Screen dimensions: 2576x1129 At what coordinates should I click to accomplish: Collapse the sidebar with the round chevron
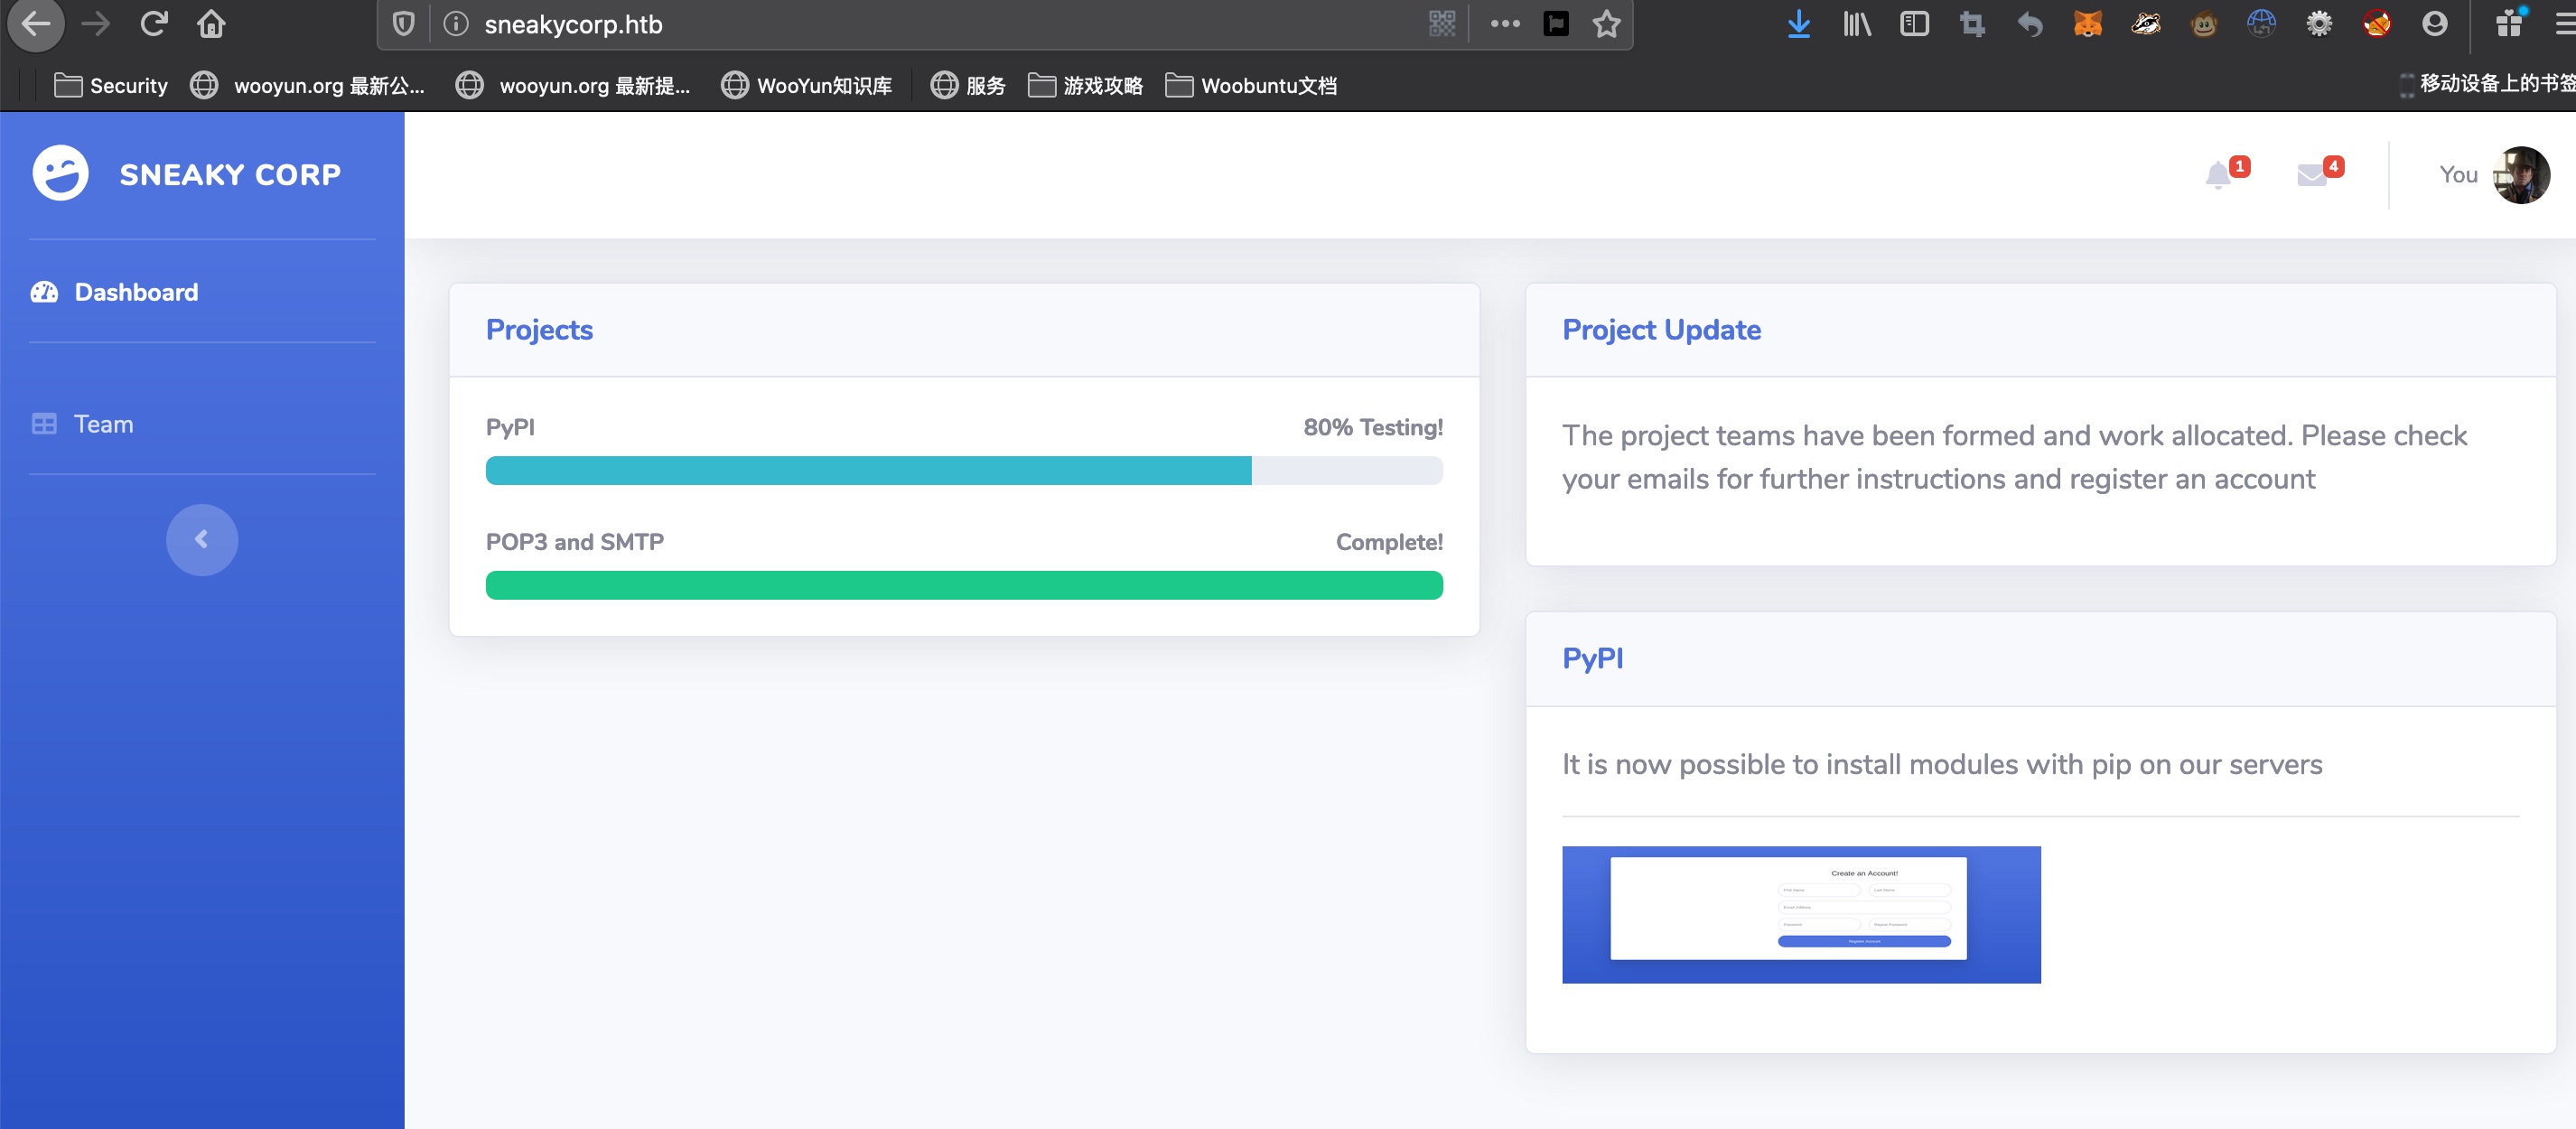[202, 540]
